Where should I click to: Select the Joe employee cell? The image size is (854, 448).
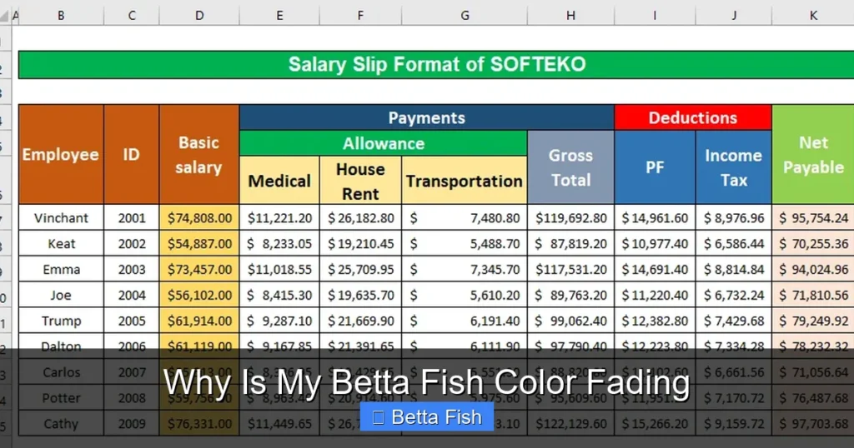[61, 295]
